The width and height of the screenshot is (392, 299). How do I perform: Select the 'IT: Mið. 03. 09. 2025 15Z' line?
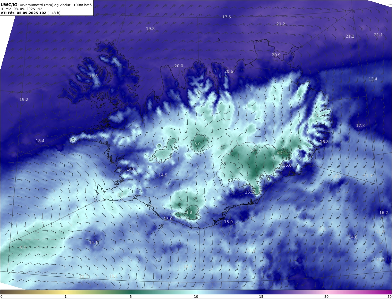pyautogui.click(x=21, y=9)
